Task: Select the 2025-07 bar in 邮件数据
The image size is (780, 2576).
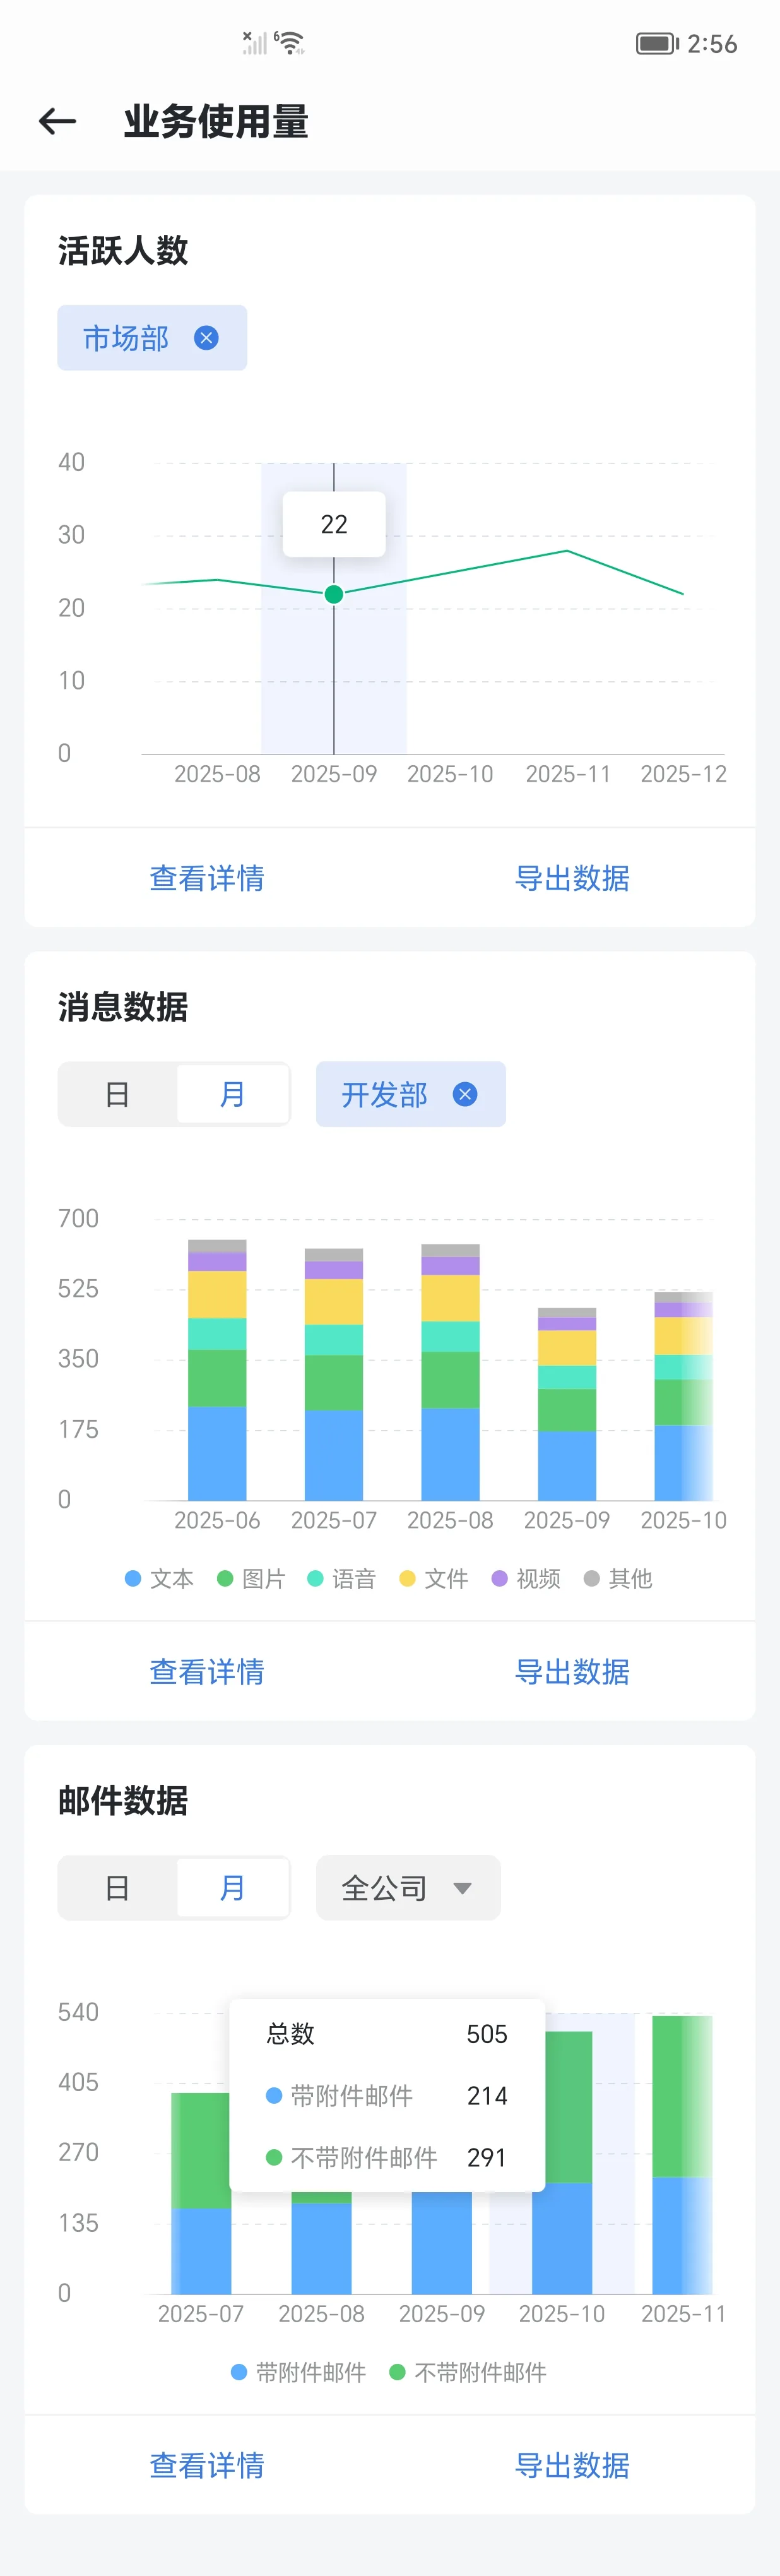Action: 201,2194
